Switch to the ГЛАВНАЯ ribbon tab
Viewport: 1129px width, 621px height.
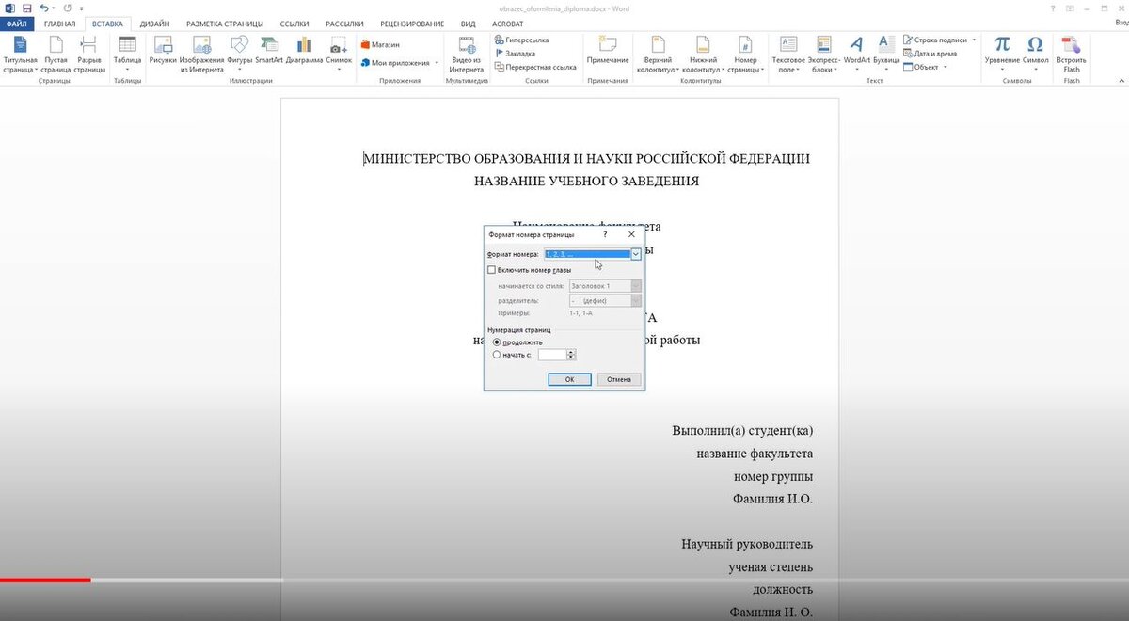pos(59,23)
